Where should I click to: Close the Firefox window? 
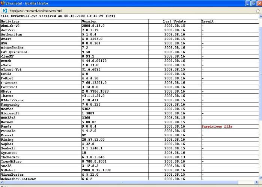click(259, 3)
